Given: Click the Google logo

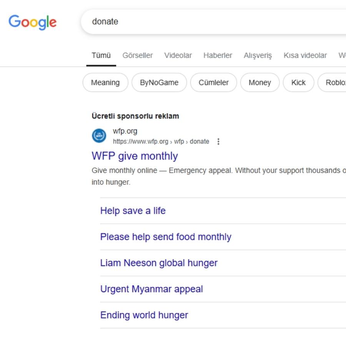Looking at the screenshot, I should 32,22.
